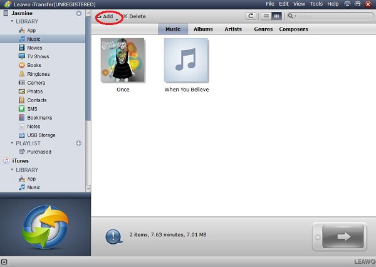
Task: Switch to the Albums tab
Action: coord(203,29)
